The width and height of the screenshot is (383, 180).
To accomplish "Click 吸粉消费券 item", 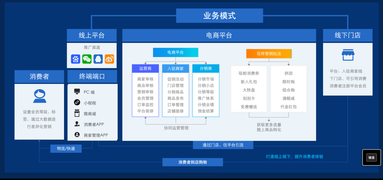I will 249,73.
